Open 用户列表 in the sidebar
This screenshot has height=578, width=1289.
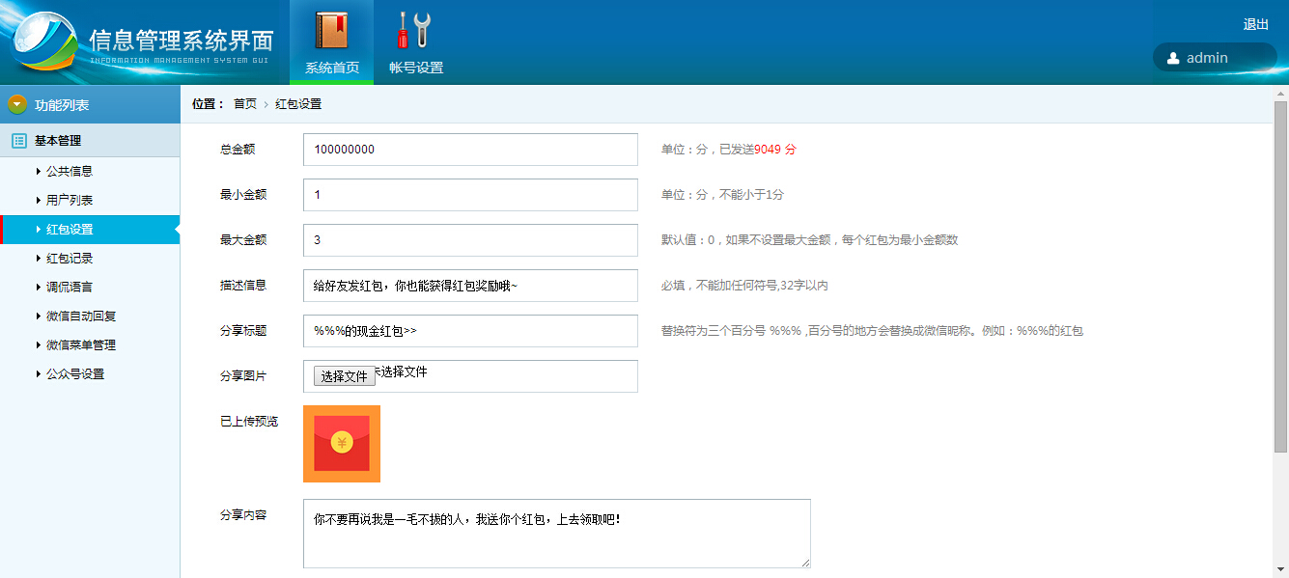(x=70, y=201)
